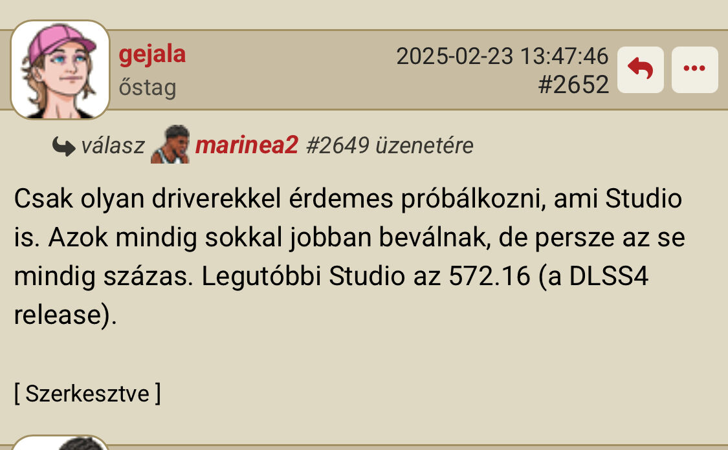Jump to the #2649 üzenetére message
Image resolution: width=728 pixels, height=450 pixels.
tap(390, 145)
